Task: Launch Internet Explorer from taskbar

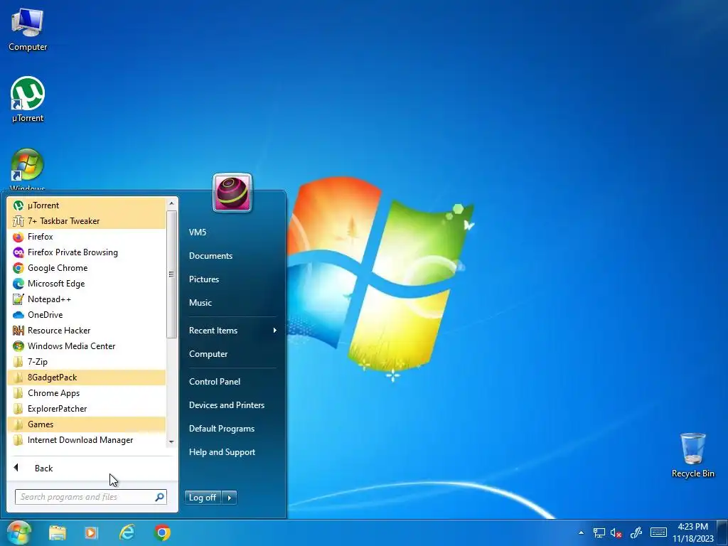Action: (x=127, y=532)
